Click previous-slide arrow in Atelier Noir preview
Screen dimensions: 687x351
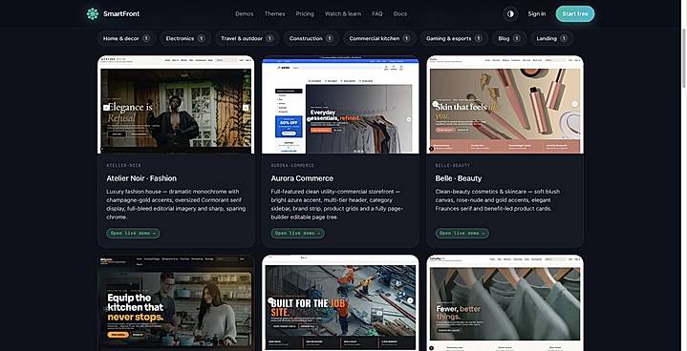click(x=106, y=108)
